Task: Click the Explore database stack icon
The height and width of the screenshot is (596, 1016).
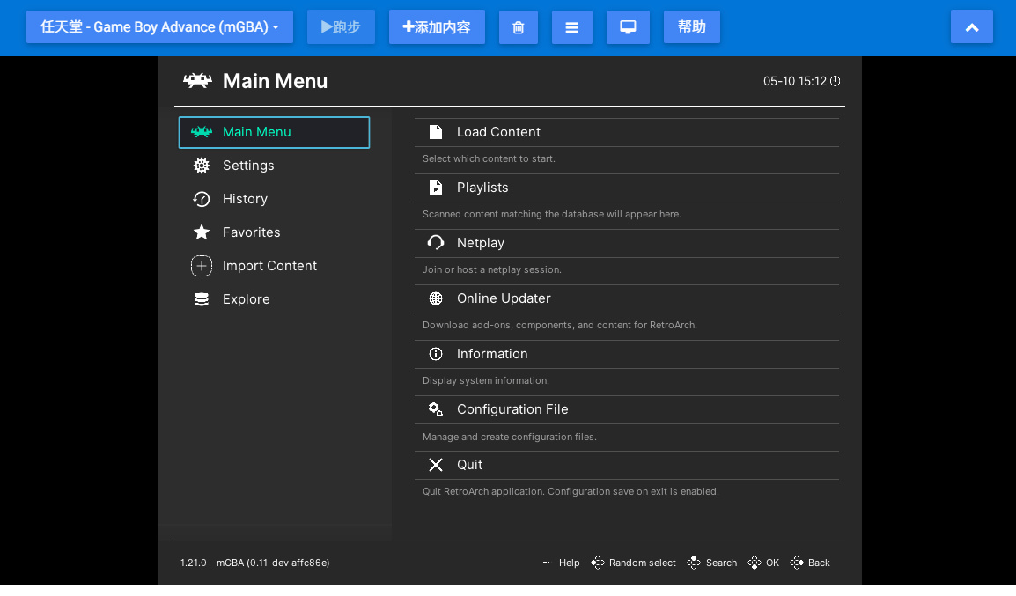Action: [x=202, y=299]
